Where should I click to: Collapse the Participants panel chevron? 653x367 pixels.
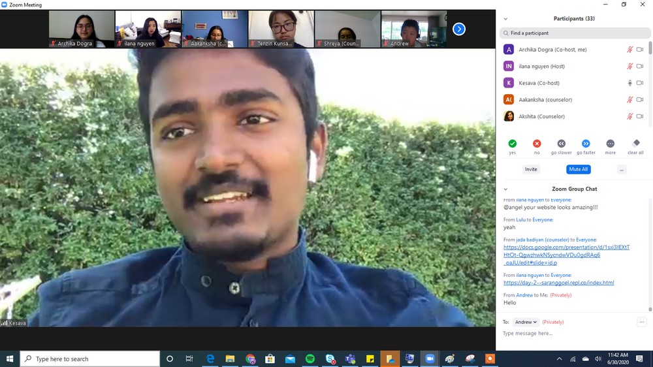click(x=505, y=19)
